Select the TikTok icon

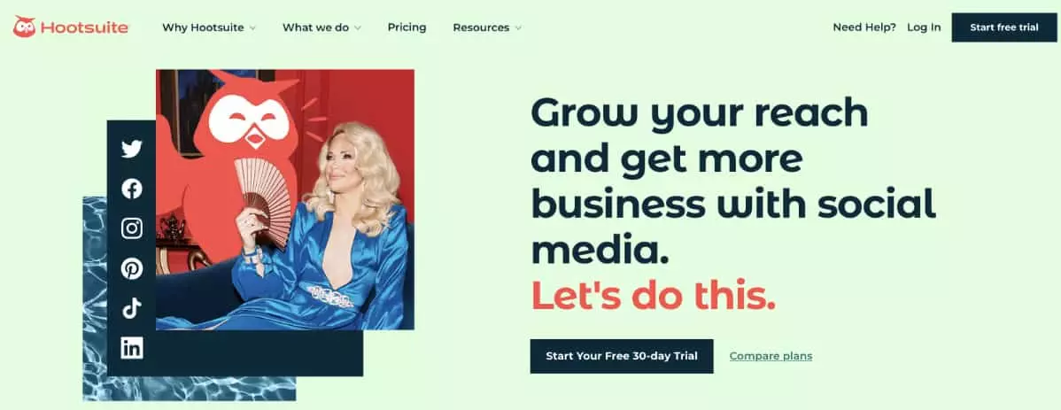tap(132, 308)
